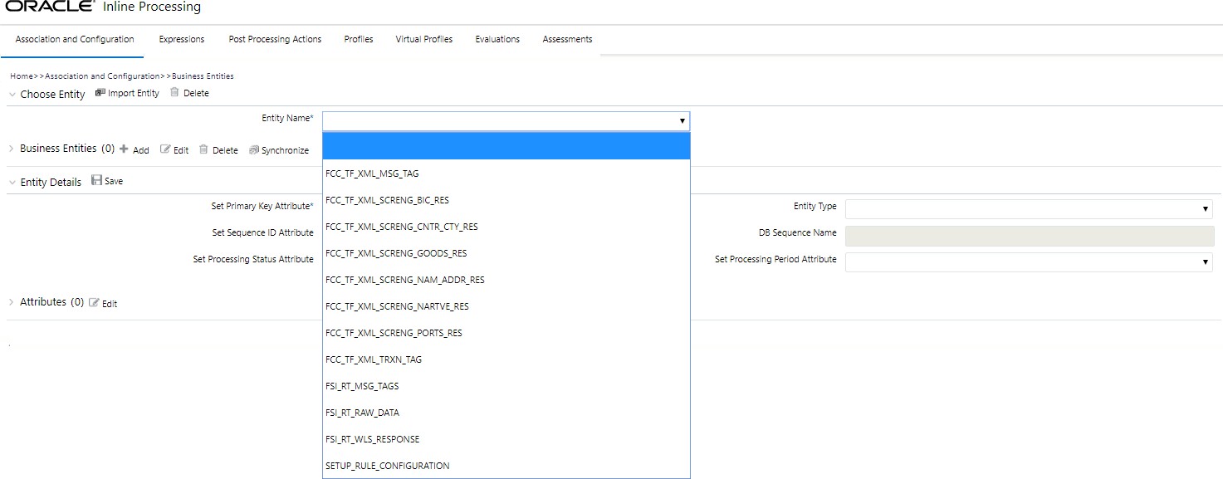The height and width of the screenshot is (479, 1223).
Task: Pick FCC_TF_XML_SCRENG_PORTS_RES option
Action: click(x=506, y=333)
